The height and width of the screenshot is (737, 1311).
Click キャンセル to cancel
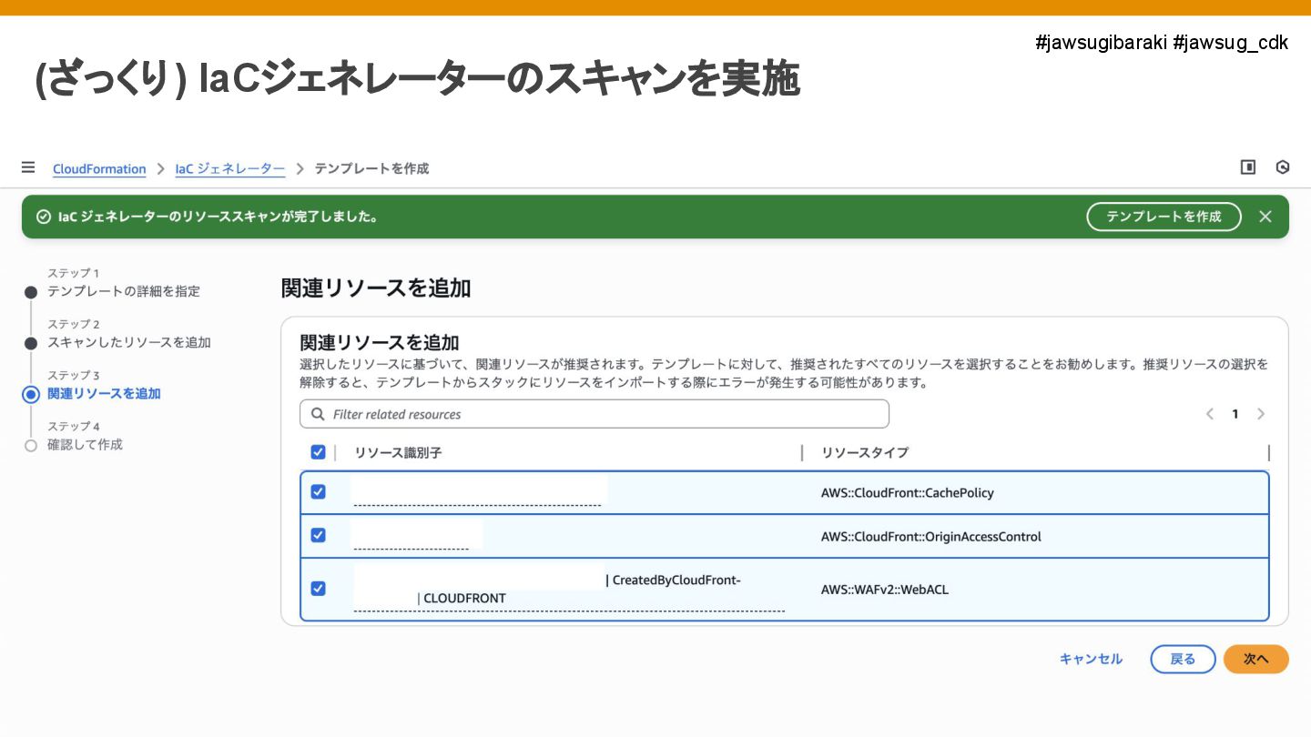[1091, 659]
